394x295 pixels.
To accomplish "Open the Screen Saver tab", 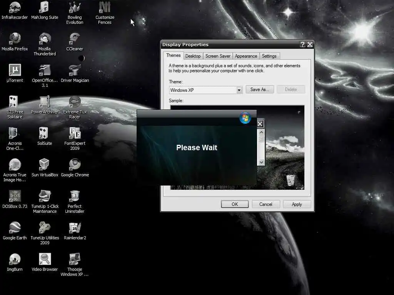I will [x=218, y=56].
